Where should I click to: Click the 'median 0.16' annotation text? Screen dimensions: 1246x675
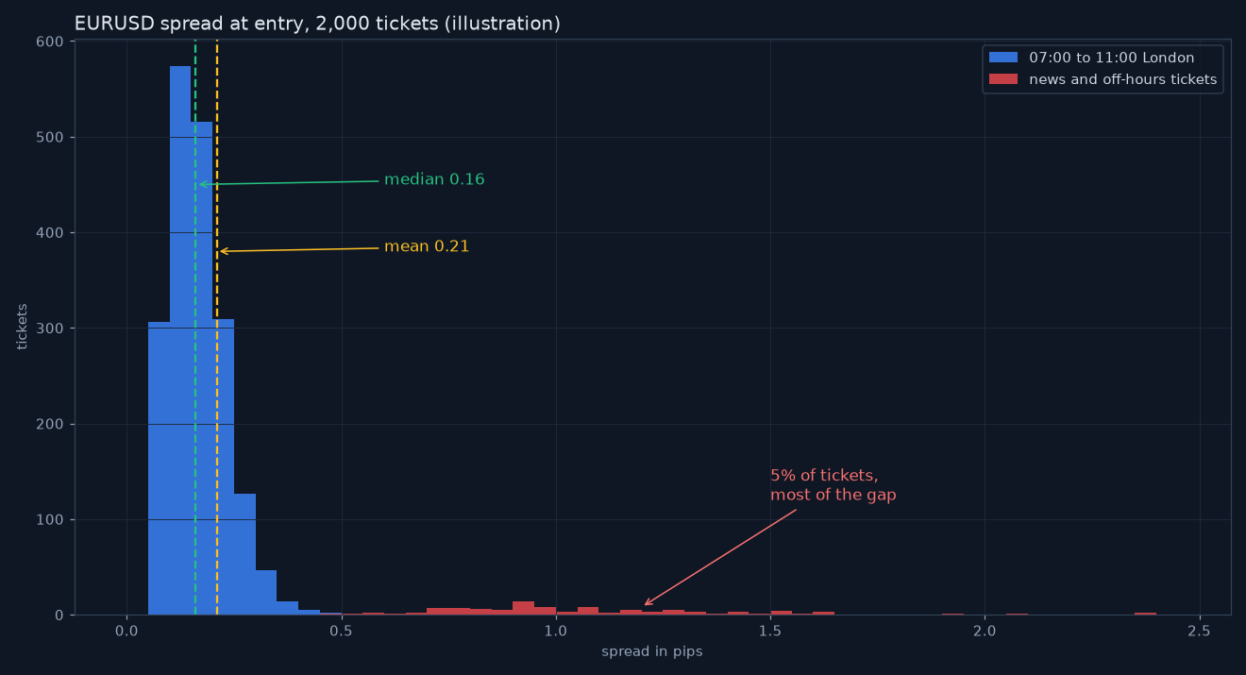click(x=434, y=179)
